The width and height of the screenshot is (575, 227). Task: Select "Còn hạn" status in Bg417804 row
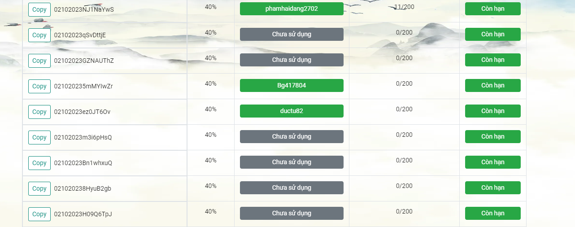(x=492, y=85)
